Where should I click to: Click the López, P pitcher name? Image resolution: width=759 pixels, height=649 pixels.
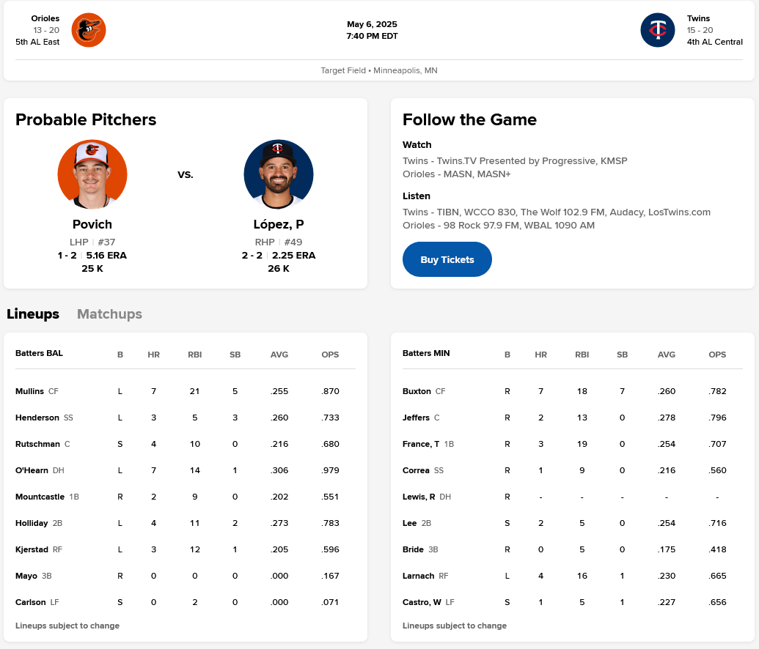coord(279,224)
